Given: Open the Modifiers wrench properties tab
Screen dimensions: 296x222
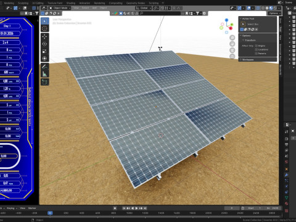Looking at the screenshot, I should [x=286, y=175].
